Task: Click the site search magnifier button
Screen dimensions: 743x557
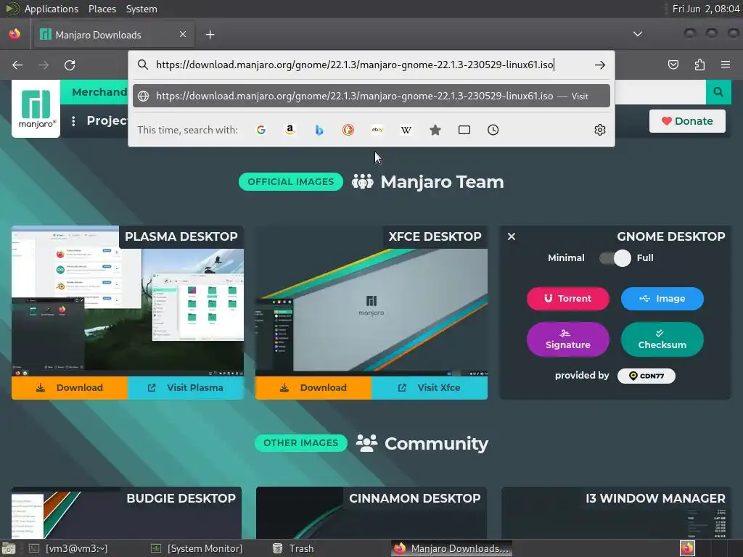Action: [718, 92]
